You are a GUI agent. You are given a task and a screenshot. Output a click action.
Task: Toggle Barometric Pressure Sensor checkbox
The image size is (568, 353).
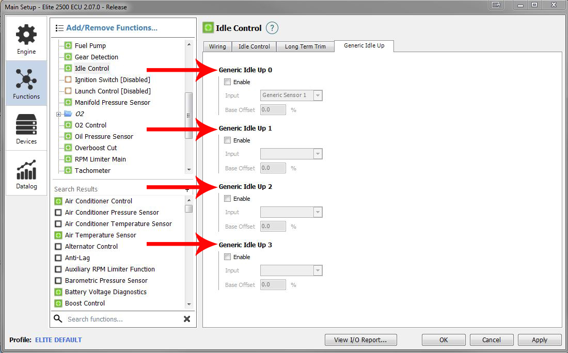coord(58,280)
